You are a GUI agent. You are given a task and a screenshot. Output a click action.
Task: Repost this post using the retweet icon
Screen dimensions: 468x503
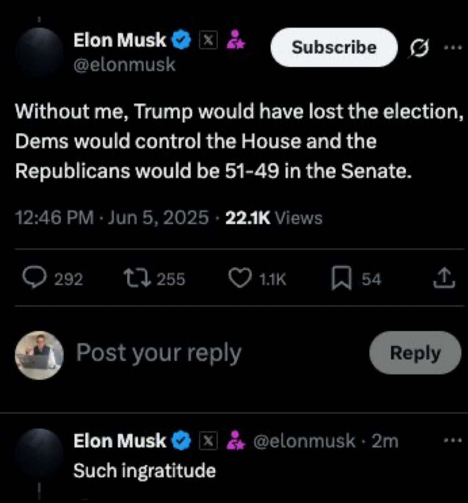(x=137, y=278)
